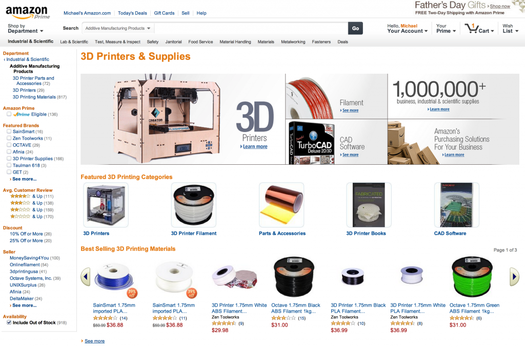
Task: Click the Go search button
Action: coord(355,29)
